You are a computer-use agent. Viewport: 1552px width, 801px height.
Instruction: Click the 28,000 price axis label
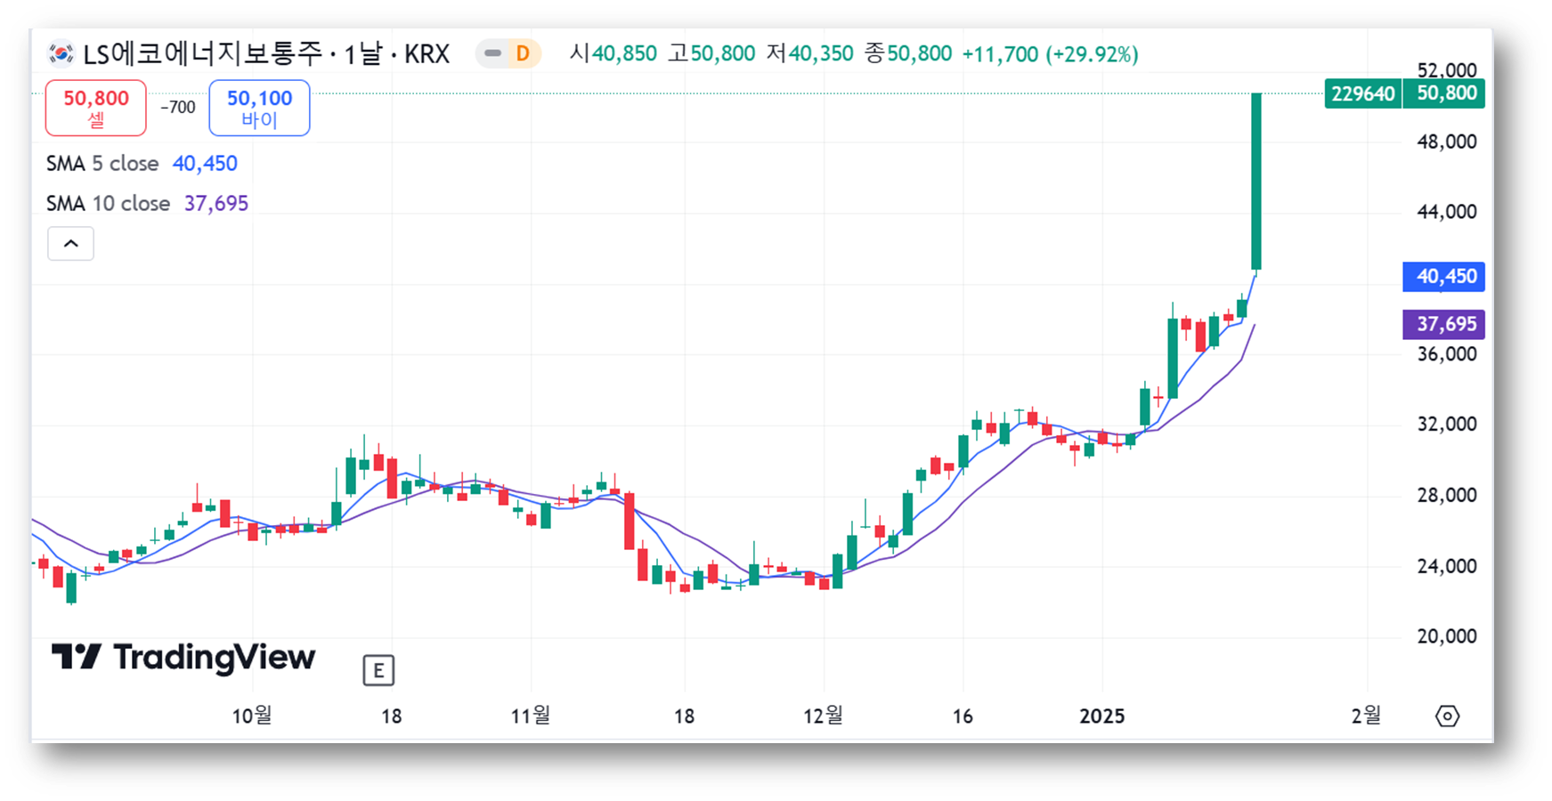click(1447, 495)
